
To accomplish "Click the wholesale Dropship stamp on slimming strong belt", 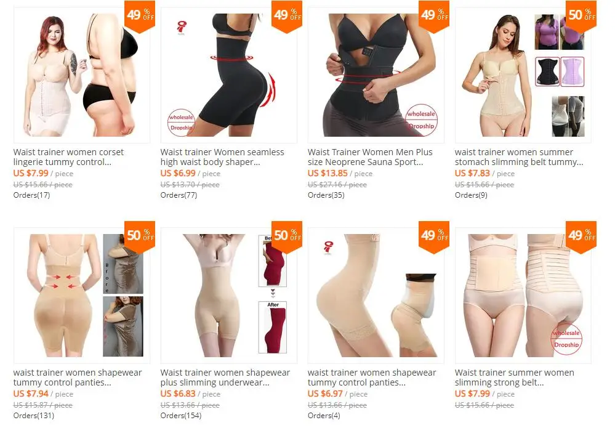I will tap(566, 339).
